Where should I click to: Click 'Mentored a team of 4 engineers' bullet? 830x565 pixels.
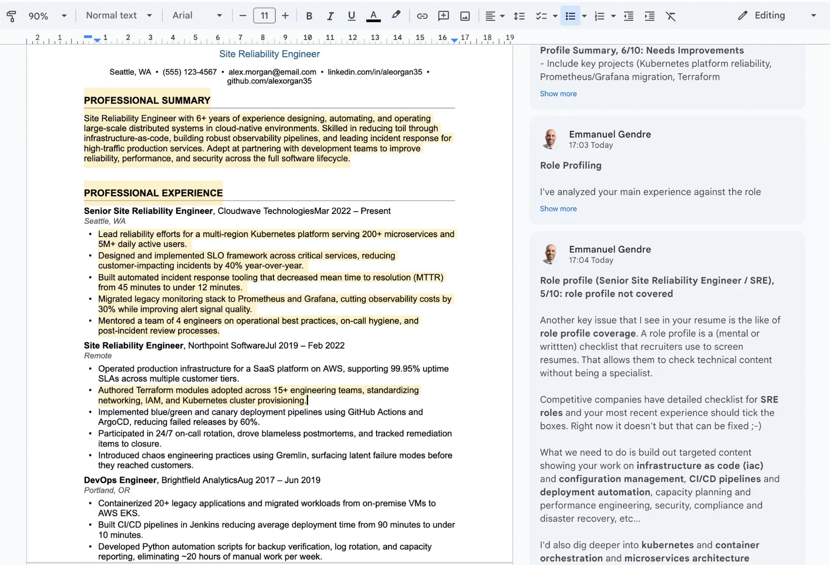258,326
